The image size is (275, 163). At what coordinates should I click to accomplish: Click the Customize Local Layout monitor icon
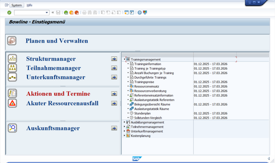pos(145,12)
